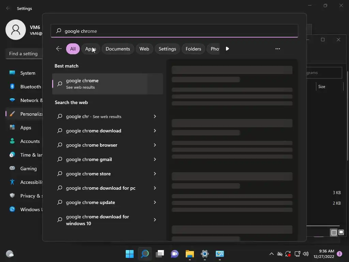349x262 pixels.
Task: Open Search from the taskbar
Action: 145,254
